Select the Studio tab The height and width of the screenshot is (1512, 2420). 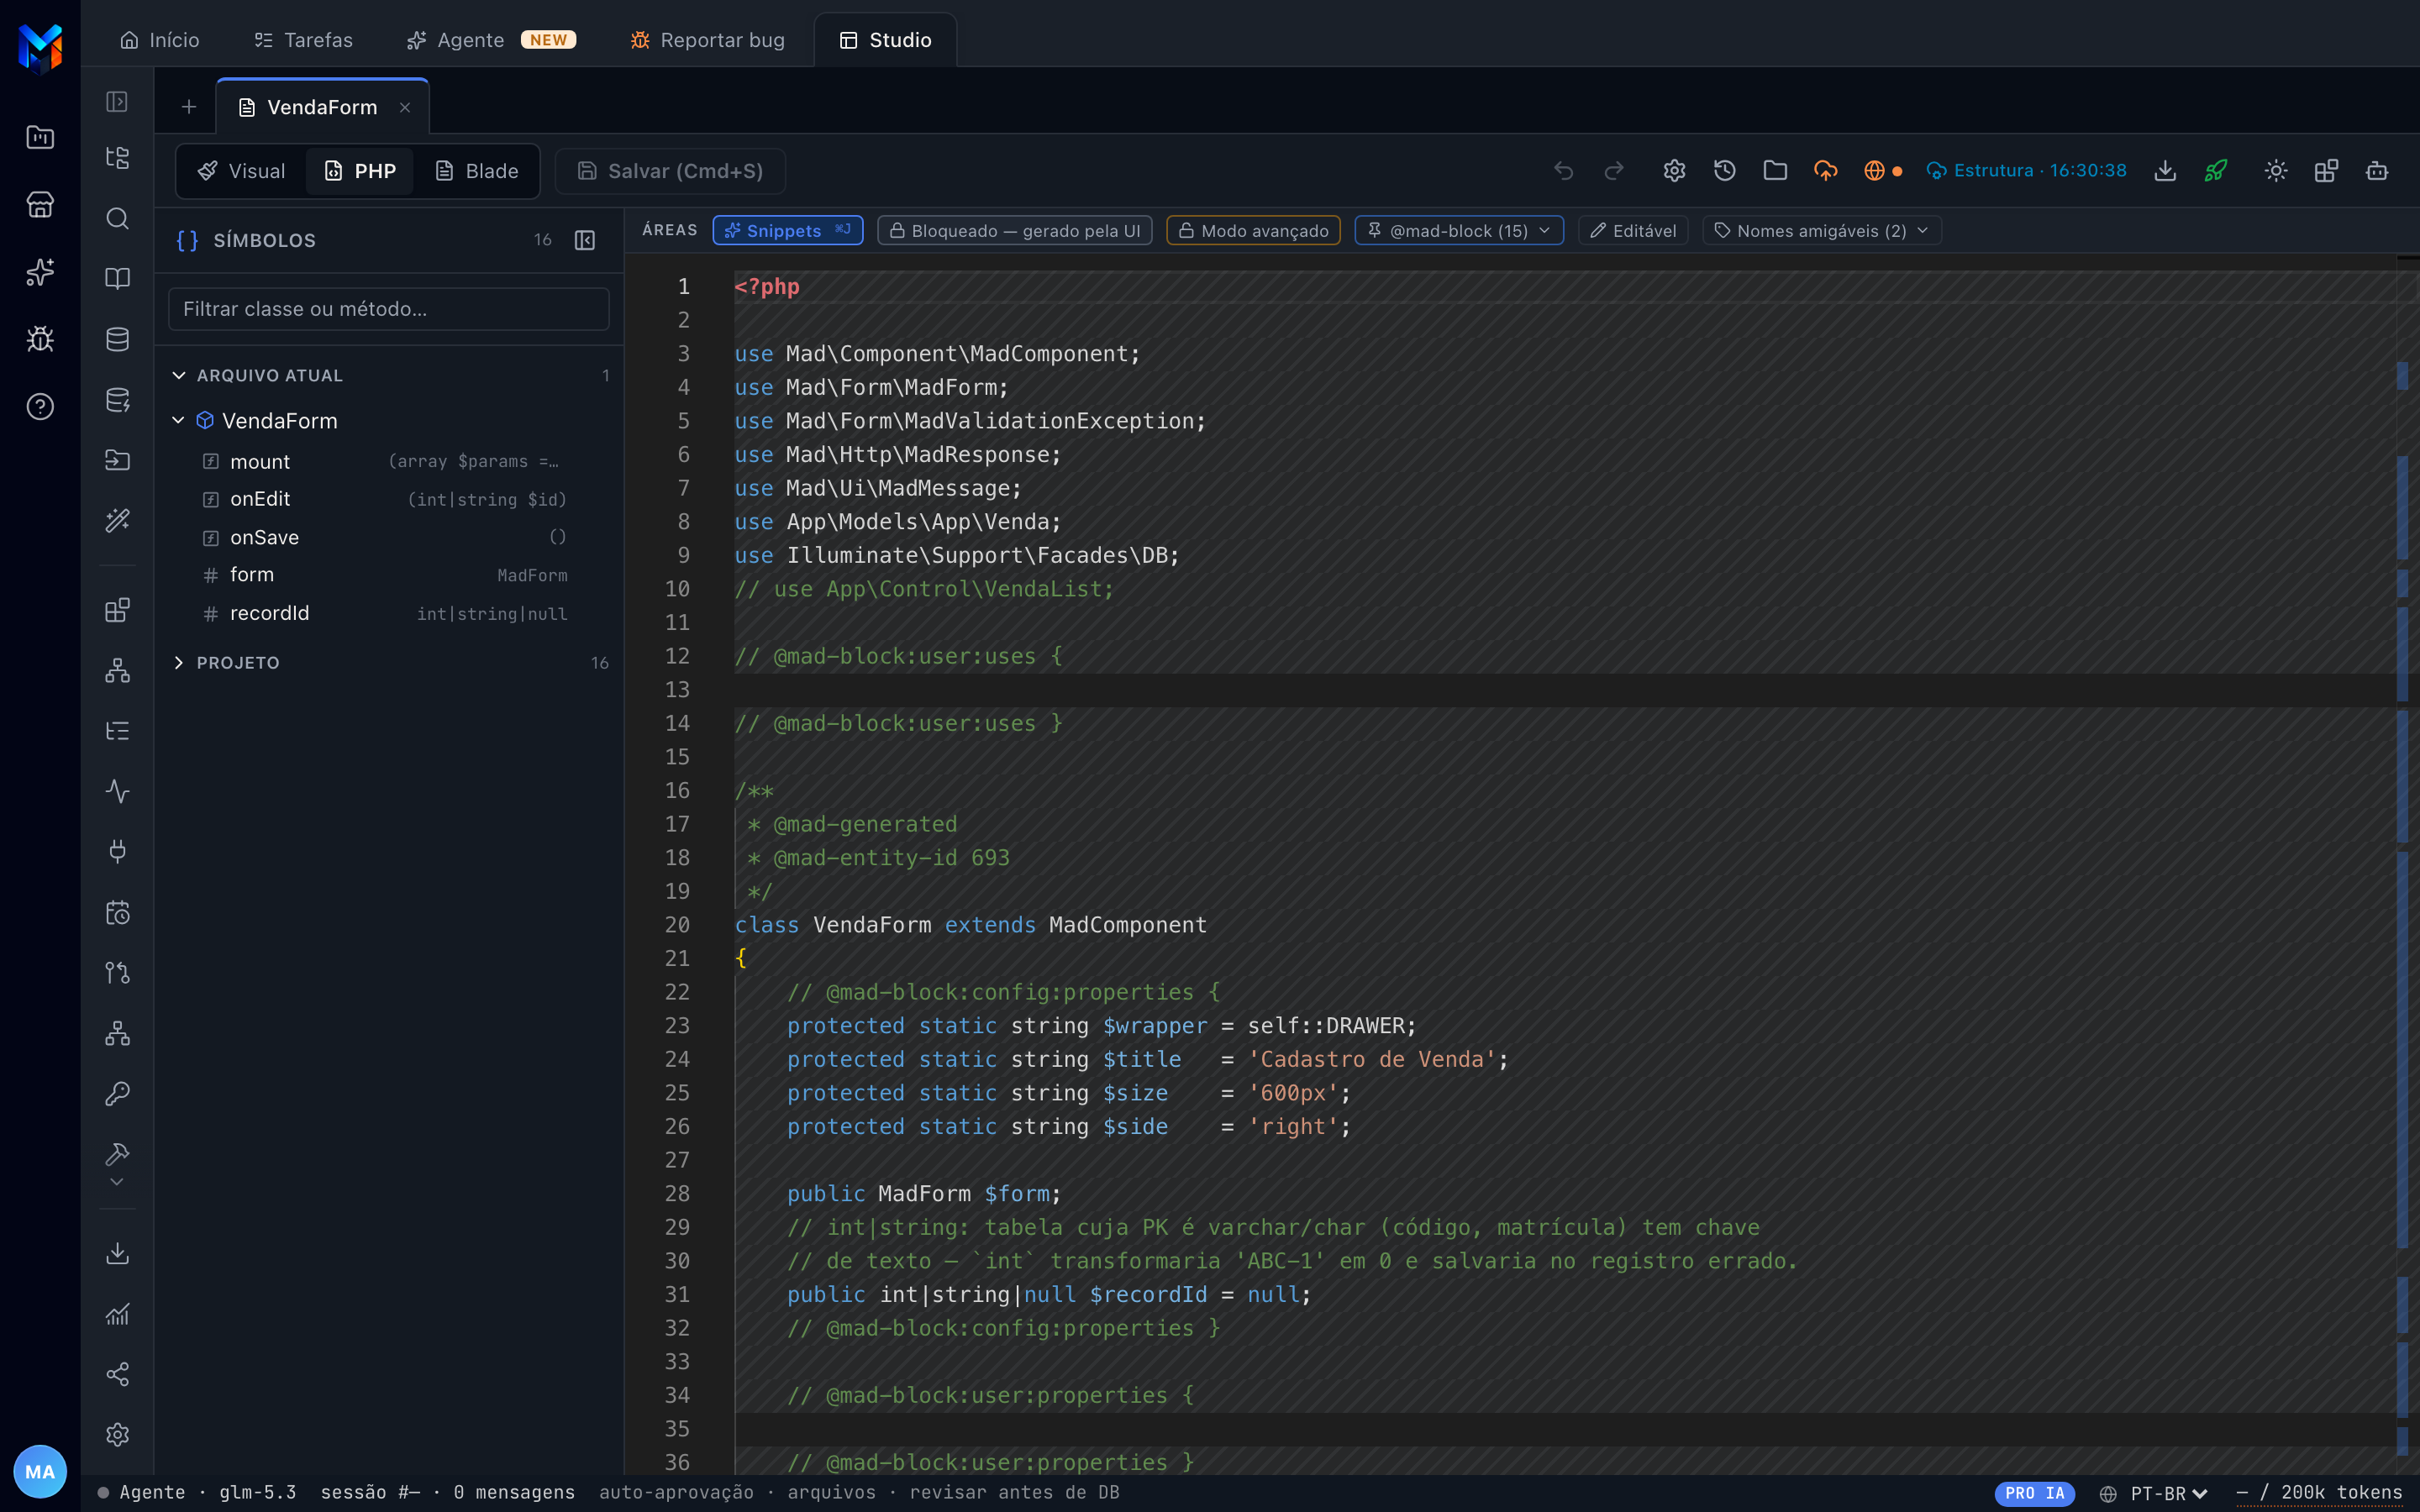click(x=885, y=40)
